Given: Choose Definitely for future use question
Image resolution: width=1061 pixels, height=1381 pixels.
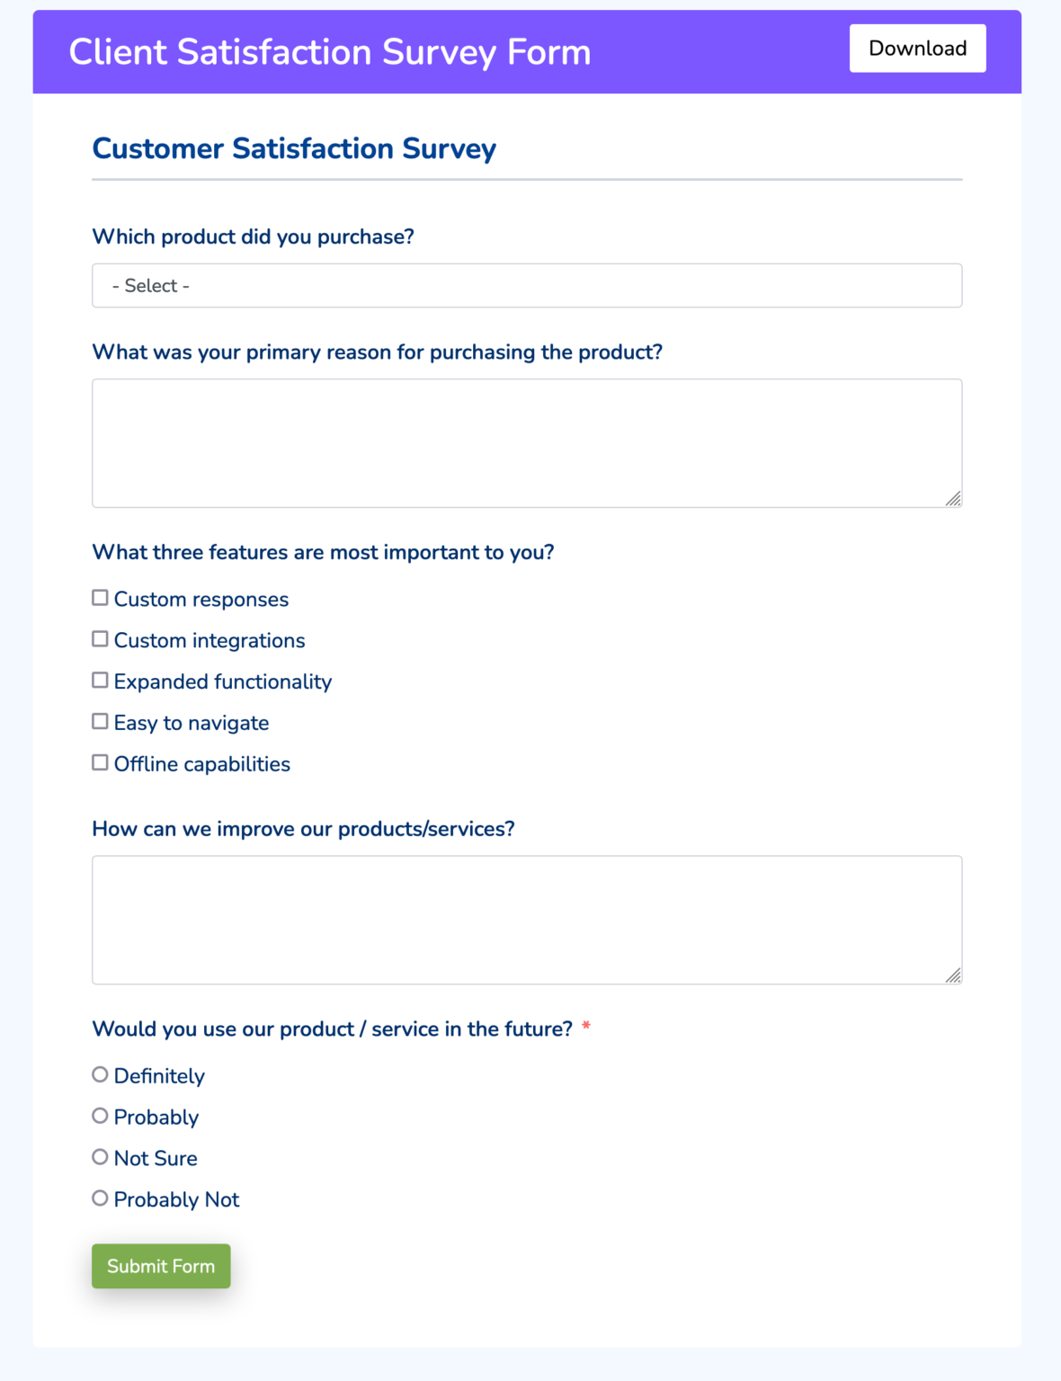Looking at the screenshot, I should 99,1074.
